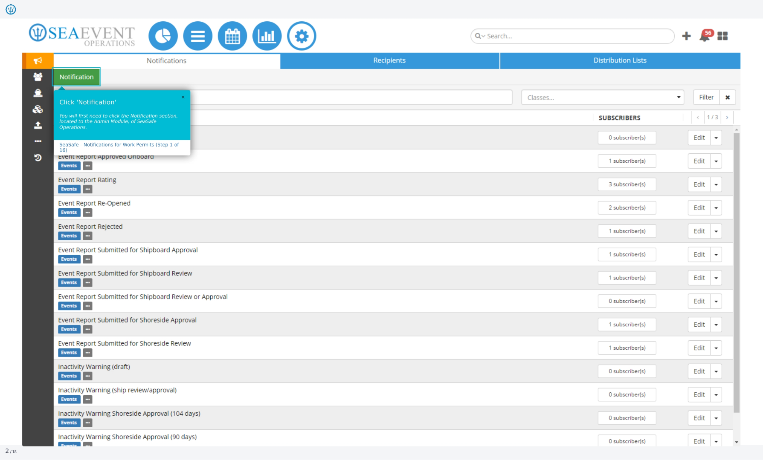The image size is (763, 460).
Task: Close the 'Click Notification' tooltip
Action: (x=183, y=97)
